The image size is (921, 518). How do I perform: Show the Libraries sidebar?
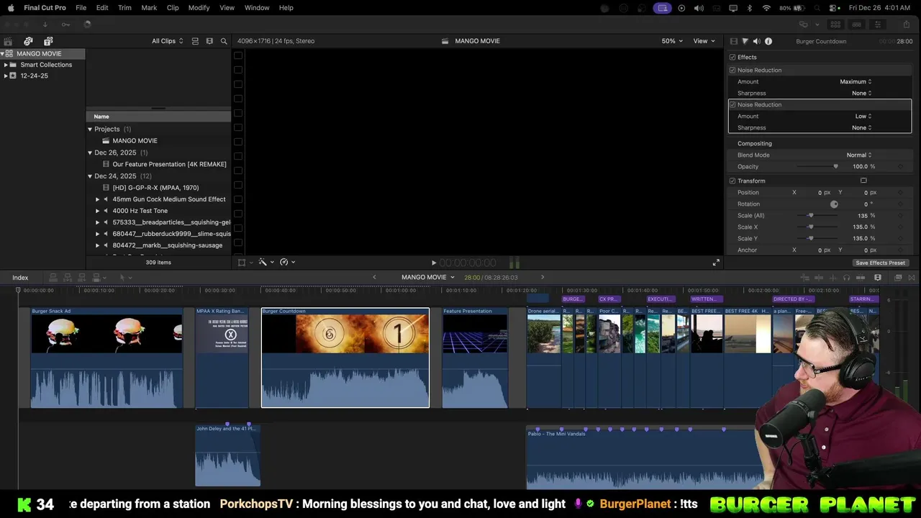pos(8,41)
